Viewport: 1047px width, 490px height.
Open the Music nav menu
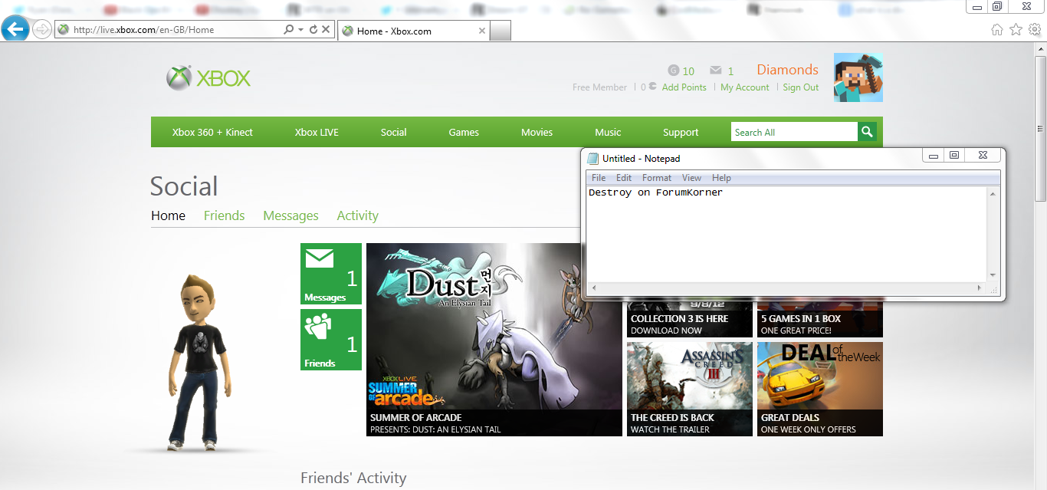pyautogui.click(x=608, y=132)
